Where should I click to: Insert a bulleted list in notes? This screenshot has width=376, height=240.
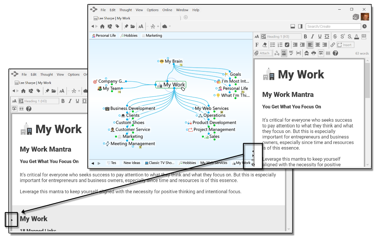click(273, 45)
